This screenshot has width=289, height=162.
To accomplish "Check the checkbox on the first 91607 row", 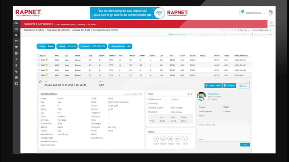I will pos(38,60).
